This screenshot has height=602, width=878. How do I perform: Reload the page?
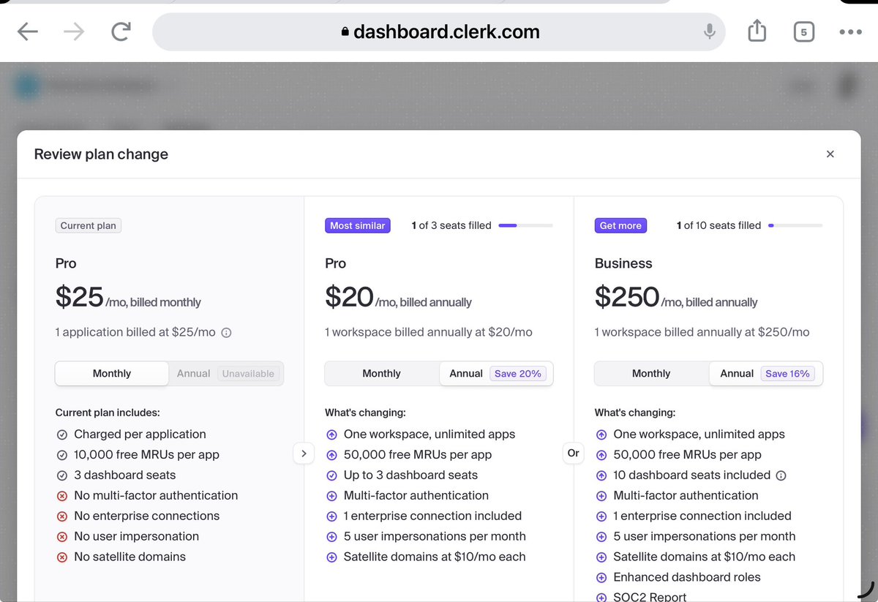tap(121, 31)
